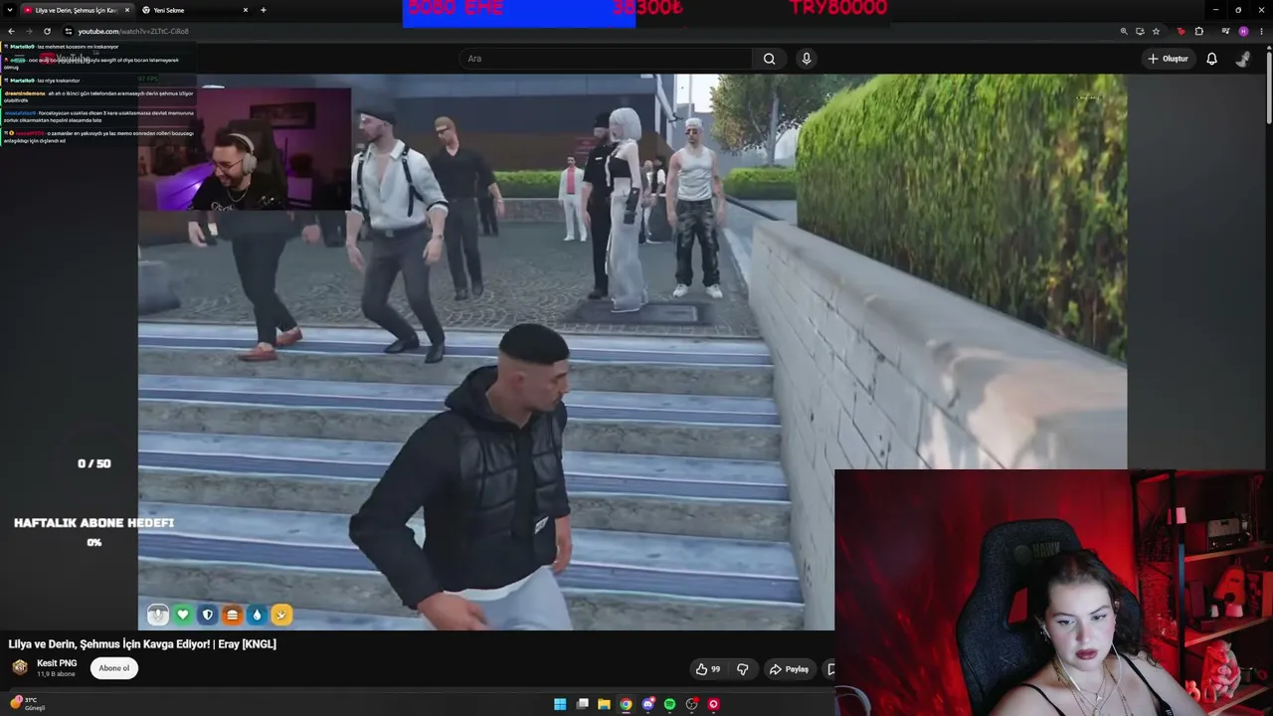The height and width of the screenshot is (716, 1273).
Task: Open the Kesit PNG channel avatar
Action: tap(20, 667)
